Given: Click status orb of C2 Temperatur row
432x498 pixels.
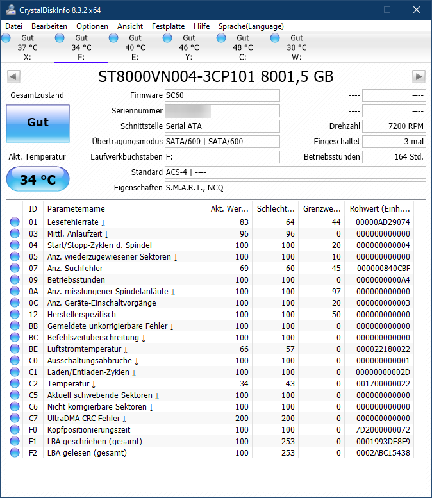Looking at the screenshot, I should (x=15, y=383).
